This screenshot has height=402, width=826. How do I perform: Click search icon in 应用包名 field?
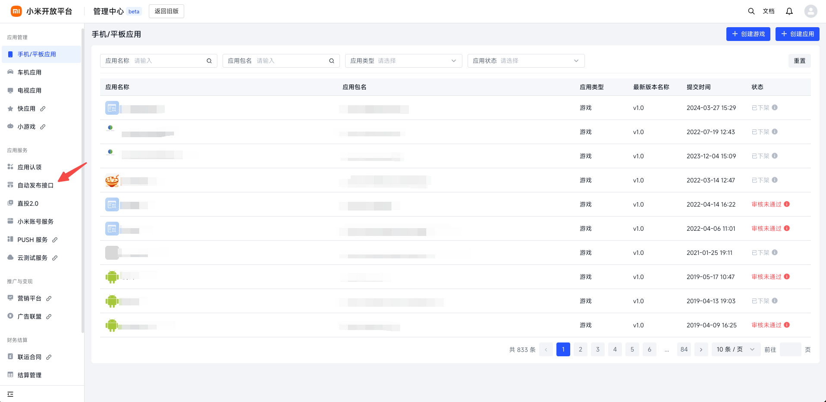click(x=332, y=61)
